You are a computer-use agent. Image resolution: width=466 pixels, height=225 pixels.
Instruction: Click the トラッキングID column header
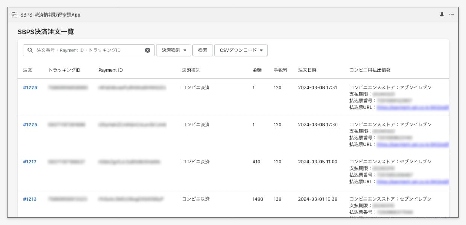tap(64, 70)
